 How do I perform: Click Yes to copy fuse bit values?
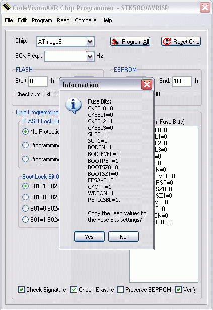pos(89,237)
